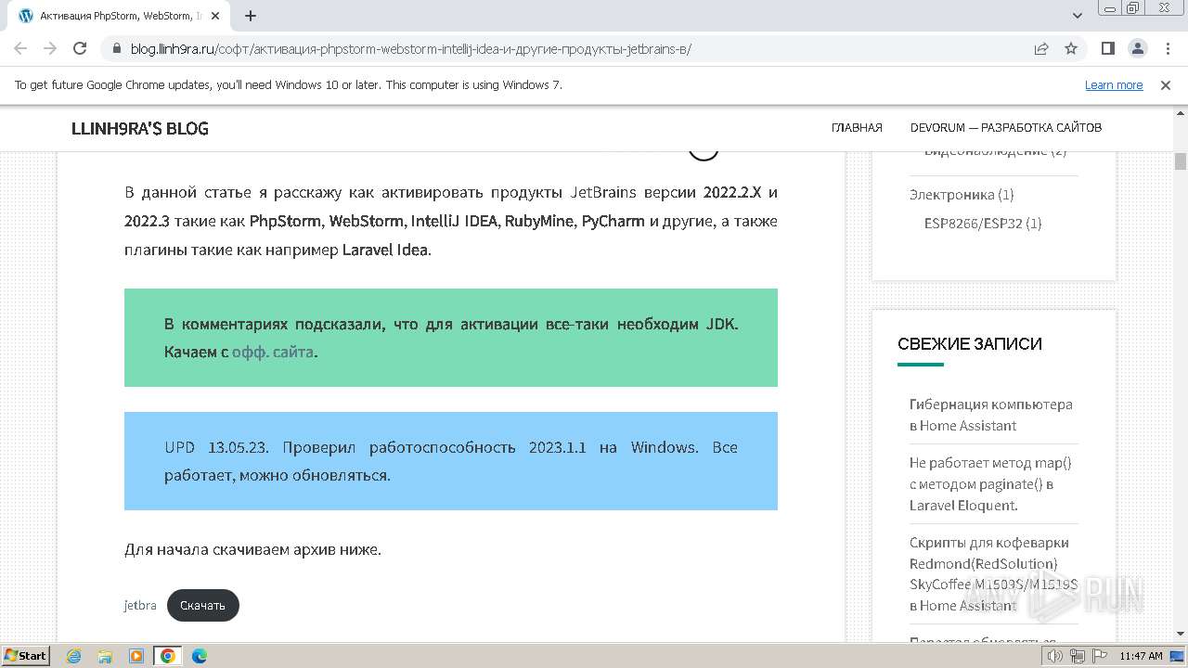Image resolution: width=1188 pixels, height=668 pixels.
Task: Open post Скрипты для кофеварки Redmond
Action: (993, 574)
